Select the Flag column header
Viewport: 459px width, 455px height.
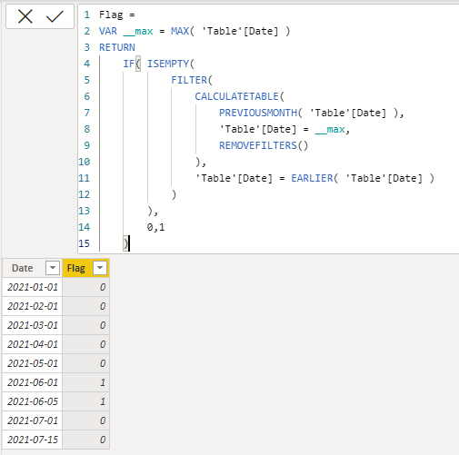[85, 268]
